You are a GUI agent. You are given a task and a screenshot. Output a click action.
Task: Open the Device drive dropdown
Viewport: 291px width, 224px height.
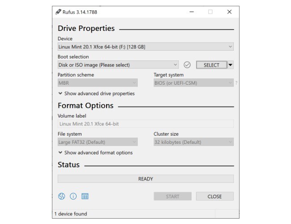[145, 47]
